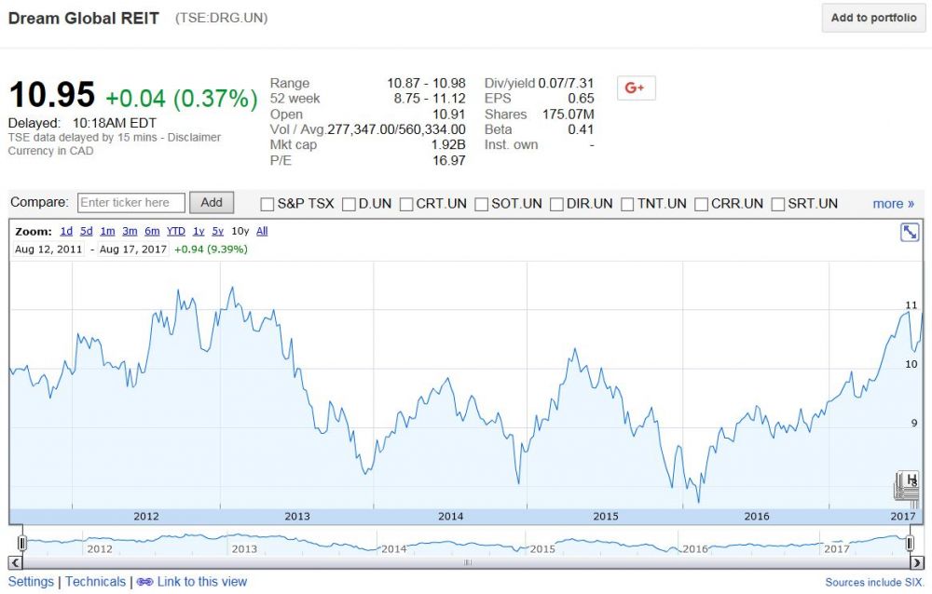This screenshot has height=594, width=932.
Task: Expand more » comparison options
Action: pyautogui.click(x=893, y=204)
